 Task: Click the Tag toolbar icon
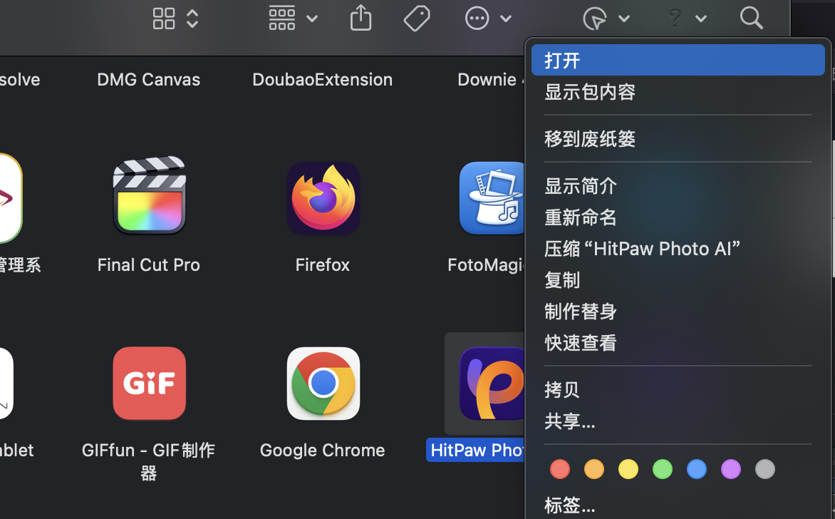(417, 18)
